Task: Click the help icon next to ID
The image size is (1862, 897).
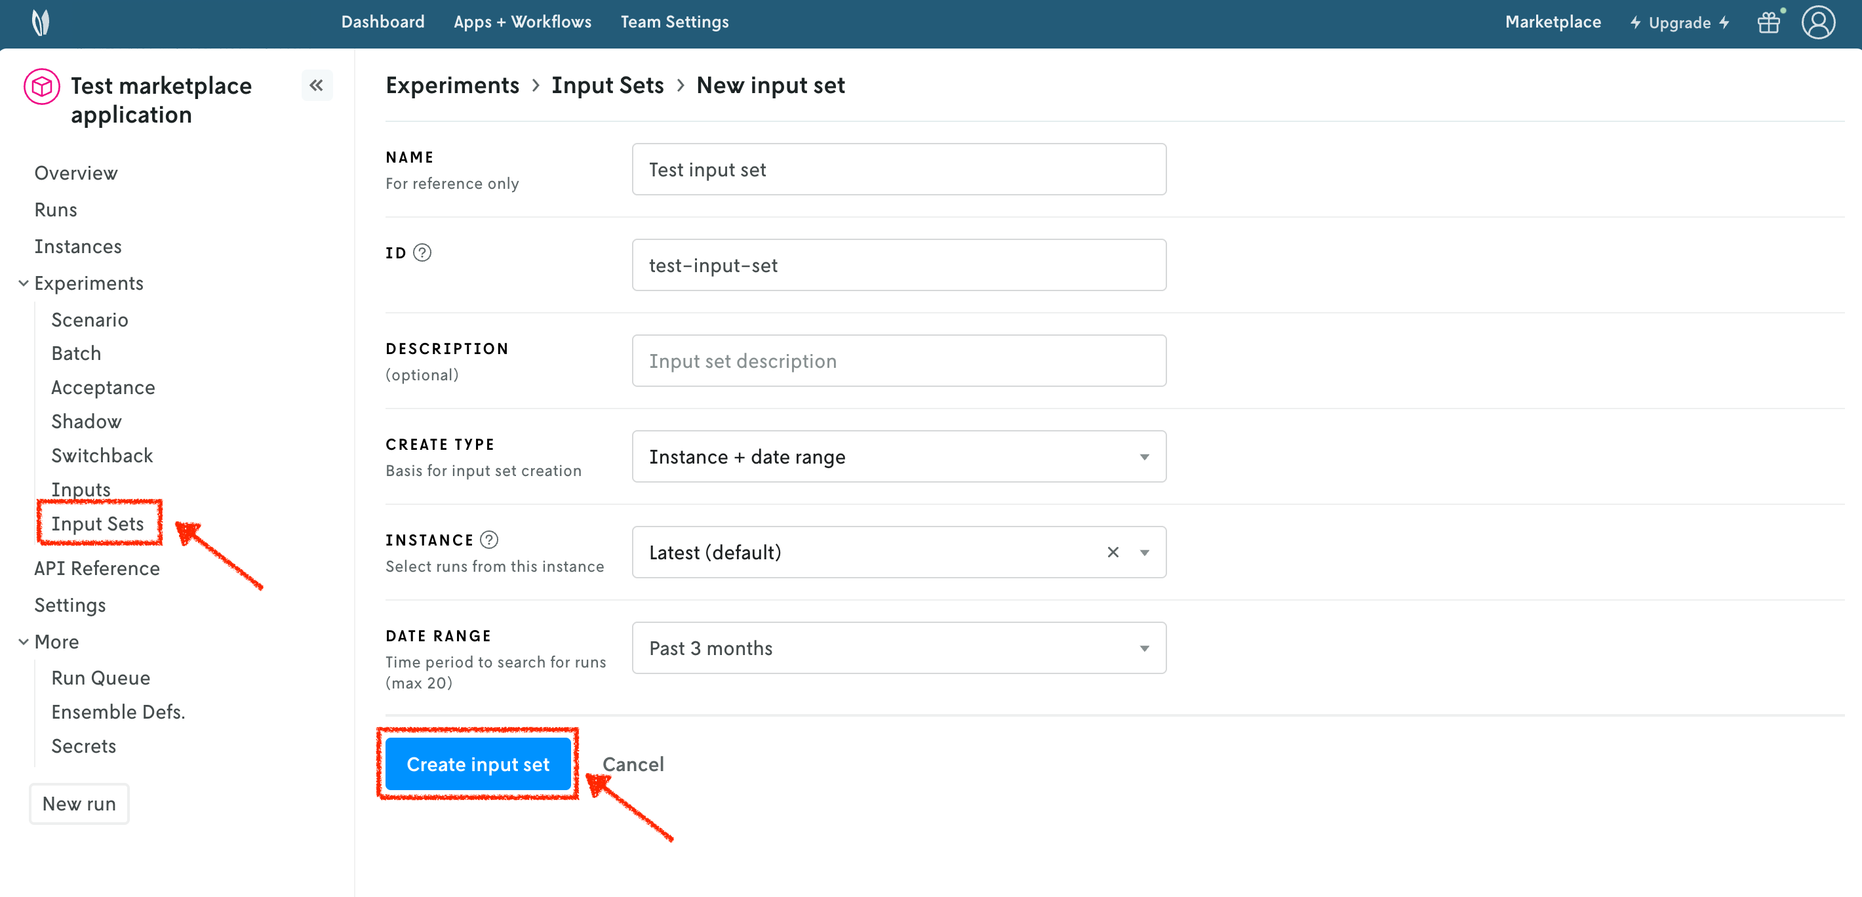Action: point(423,252)
